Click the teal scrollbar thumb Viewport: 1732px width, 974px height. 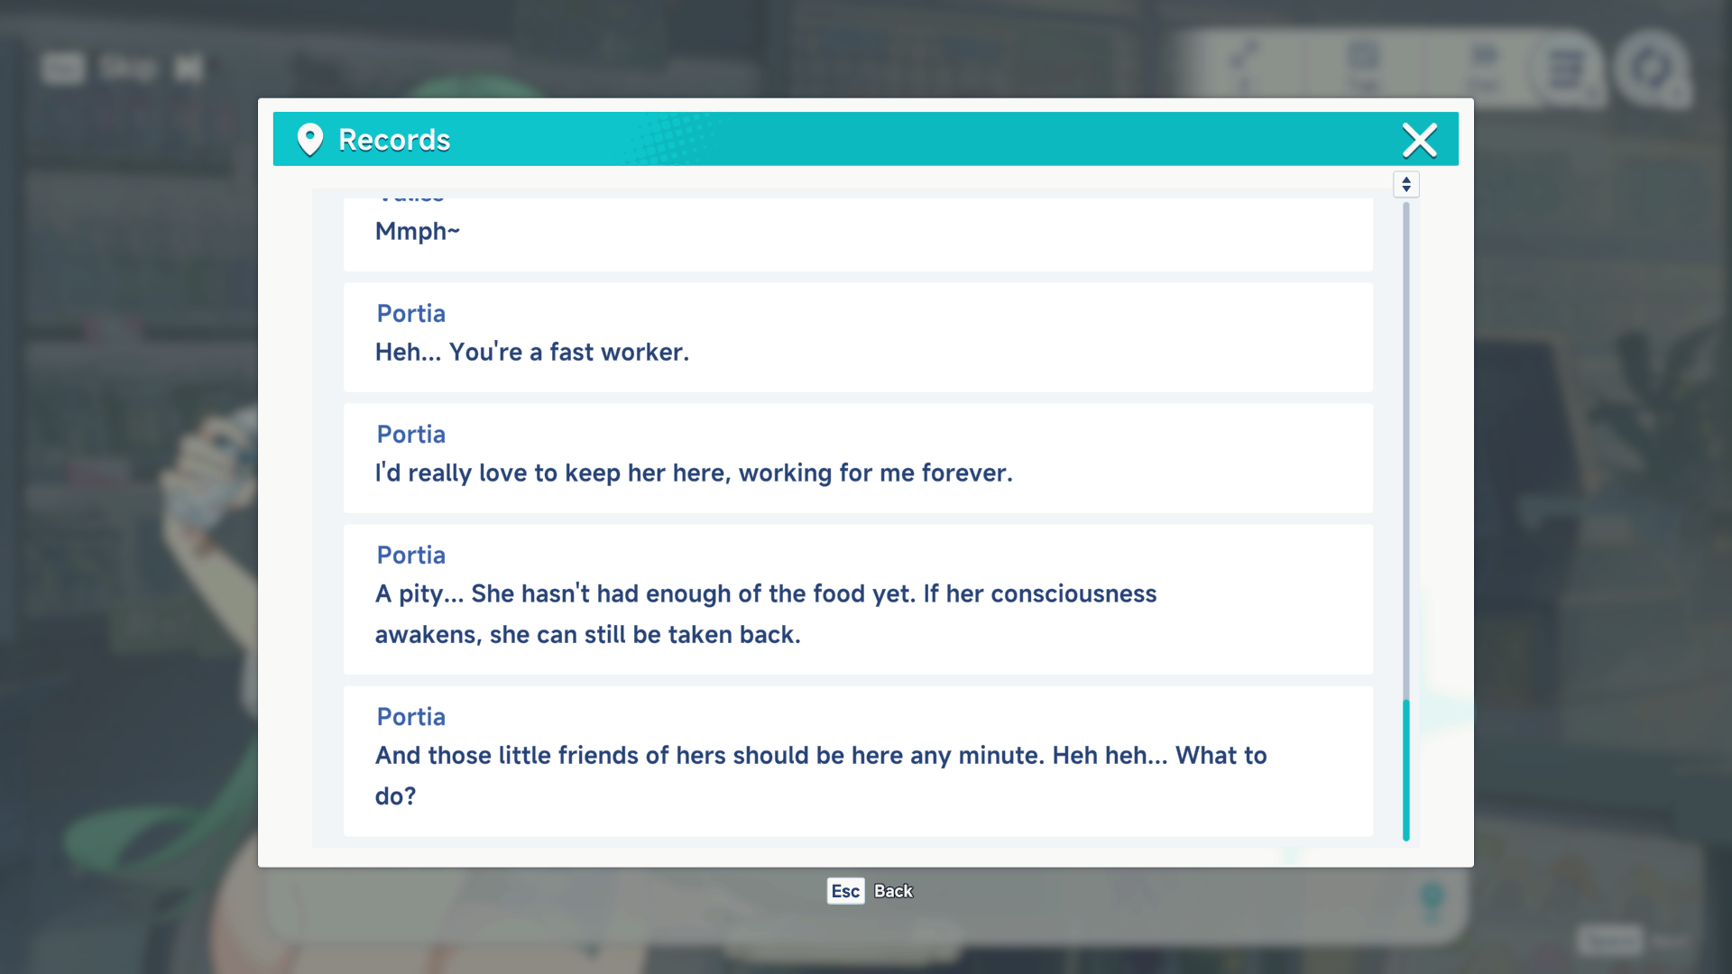click(x=1405, y=768)
